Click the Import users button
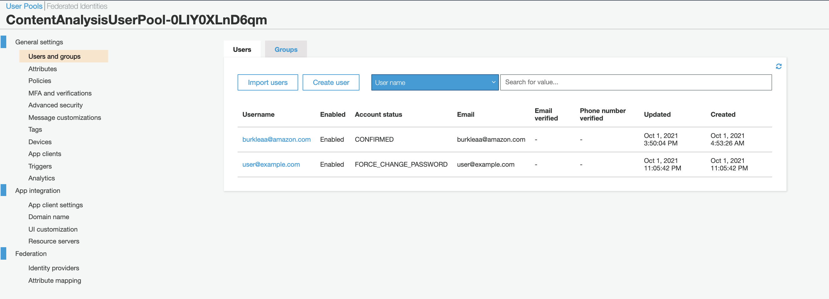Viewport: 829px width, 299px height. pos(268,82)
